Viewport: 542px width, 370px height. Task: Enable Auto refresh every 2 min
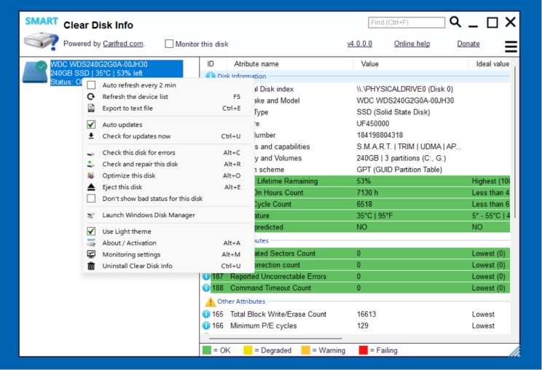91,85
